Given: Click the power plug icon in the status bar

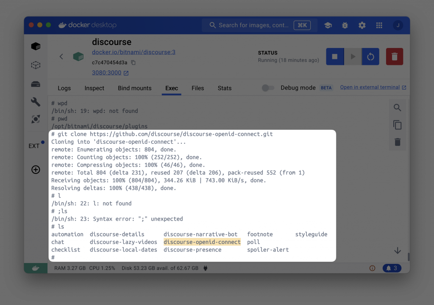Looking at the screenshot, I should tap(206, 268).
